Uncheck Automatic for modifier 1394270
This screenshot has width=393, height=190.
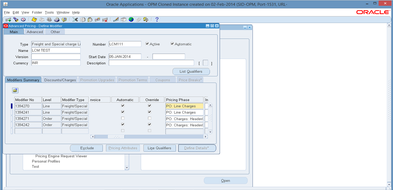123,106
